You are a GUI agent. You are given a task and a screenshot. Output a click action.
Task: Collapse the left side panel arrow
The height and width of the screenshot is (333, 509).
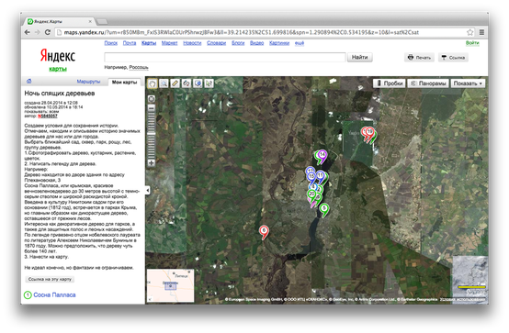148,190
